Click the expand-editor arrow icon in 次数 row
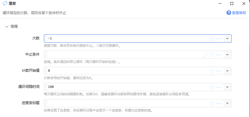The height and width of the screenshot is (117, 250). coord(212,39)
